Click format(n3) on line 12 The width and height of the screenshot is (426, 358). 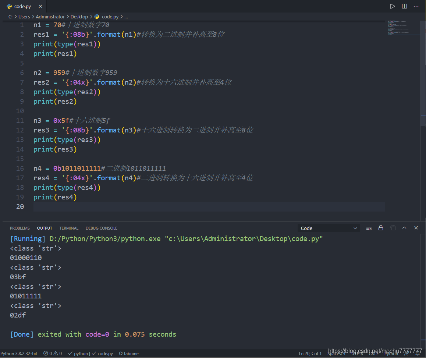117,130
